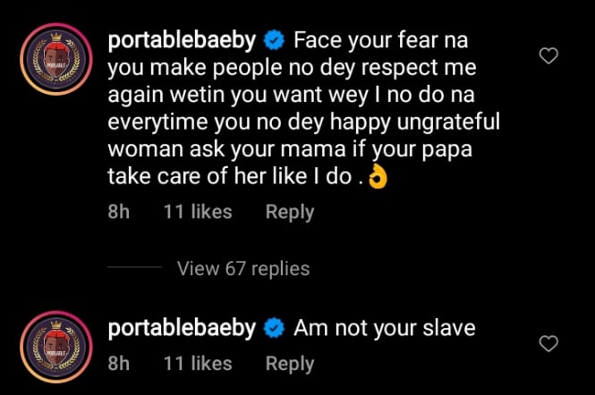Open portablebaeby username on the first comment
The width and height of the screenshot is (595, 395).
182,41
